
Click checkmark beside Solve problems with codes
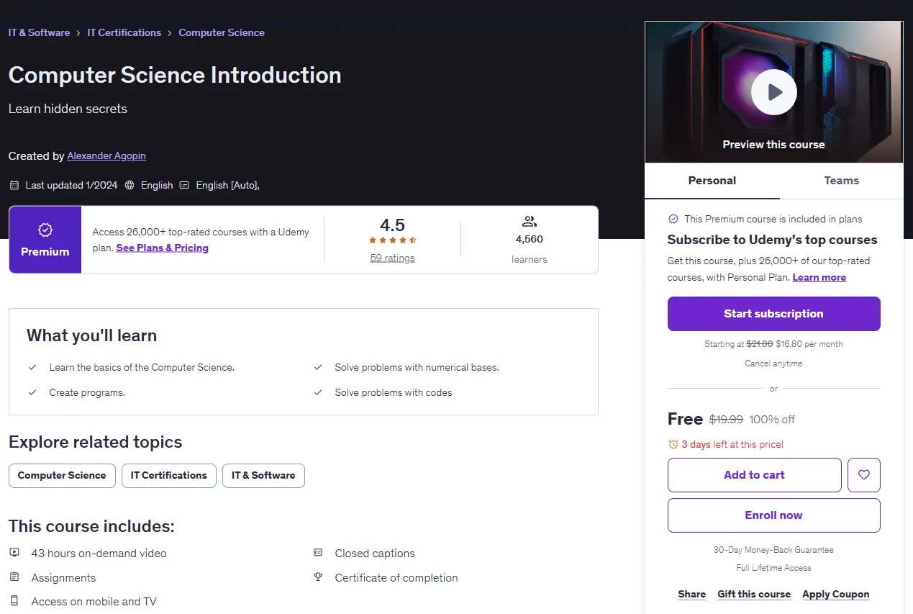point(318,392)
